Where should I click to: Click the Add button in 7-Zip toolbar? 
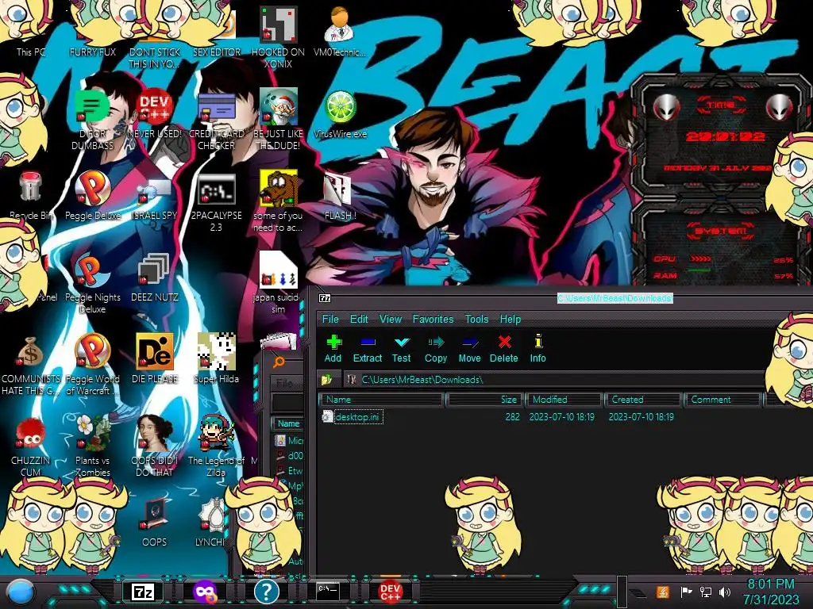pyautogui.click(x=333, y=349)
